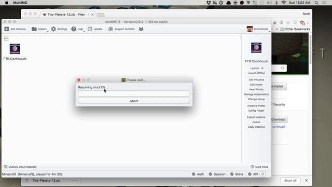The height and width of the screenshot is (187, 332).
Task: Click the Launch button
Action: (255, 68)
